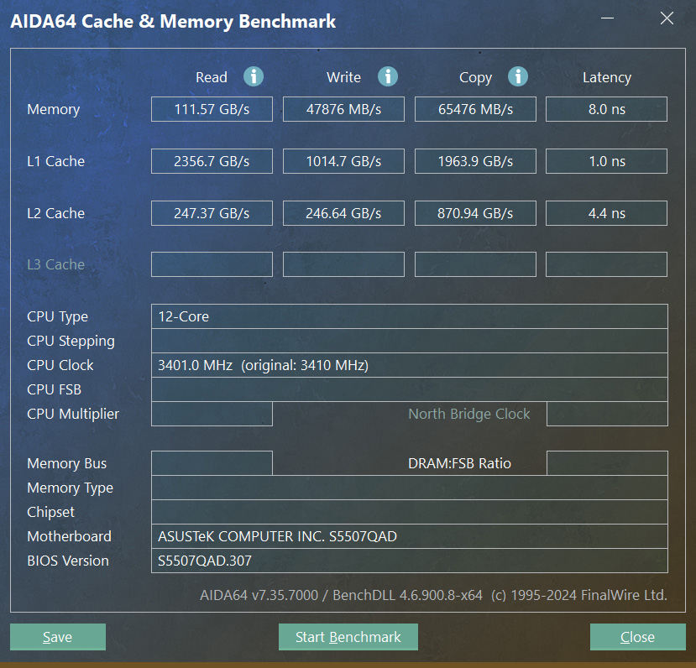Click the L1 Cache read value 2356.7 GB/s
696x668 pixels.
tap(212, 161)
